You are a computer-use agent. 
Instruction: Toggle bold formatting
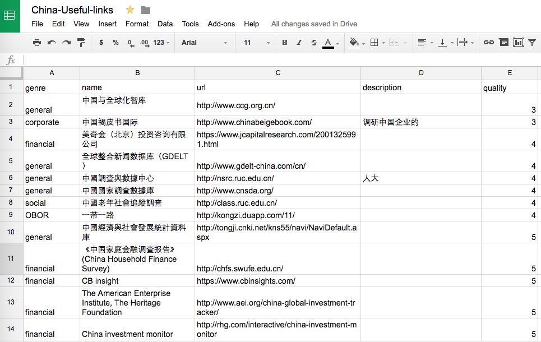pyautogui.click(x=285, y=43)
